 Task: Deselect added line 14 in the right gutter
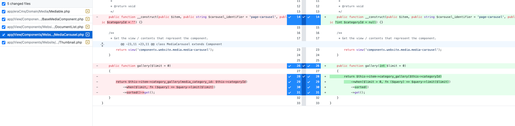313,19
